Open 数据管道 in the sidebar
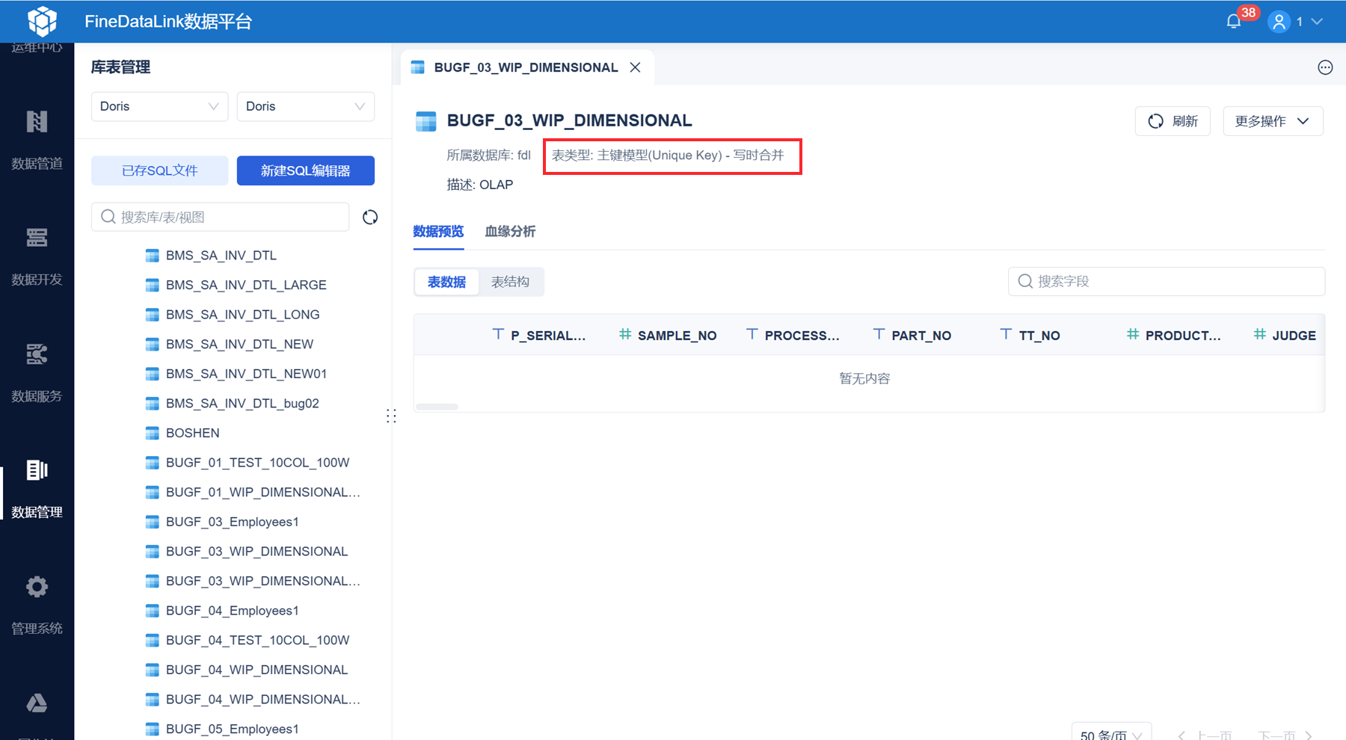The height and width of the screenshot is (740, 1346). 37,141
